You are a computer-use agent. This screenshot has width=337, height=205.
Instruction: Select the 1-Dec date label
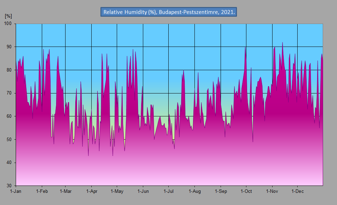[297, 191]
